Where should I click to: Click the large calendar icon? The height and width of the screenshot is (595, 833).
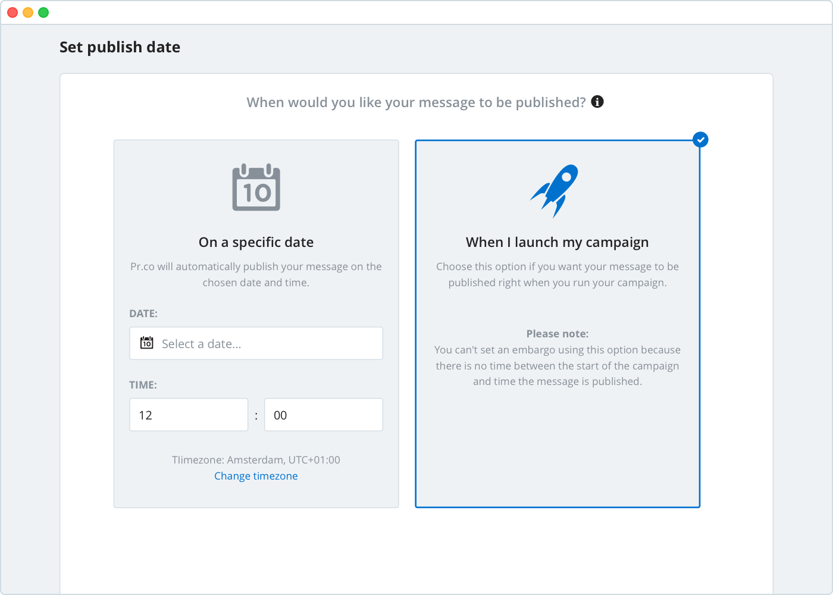pos(256,187)
